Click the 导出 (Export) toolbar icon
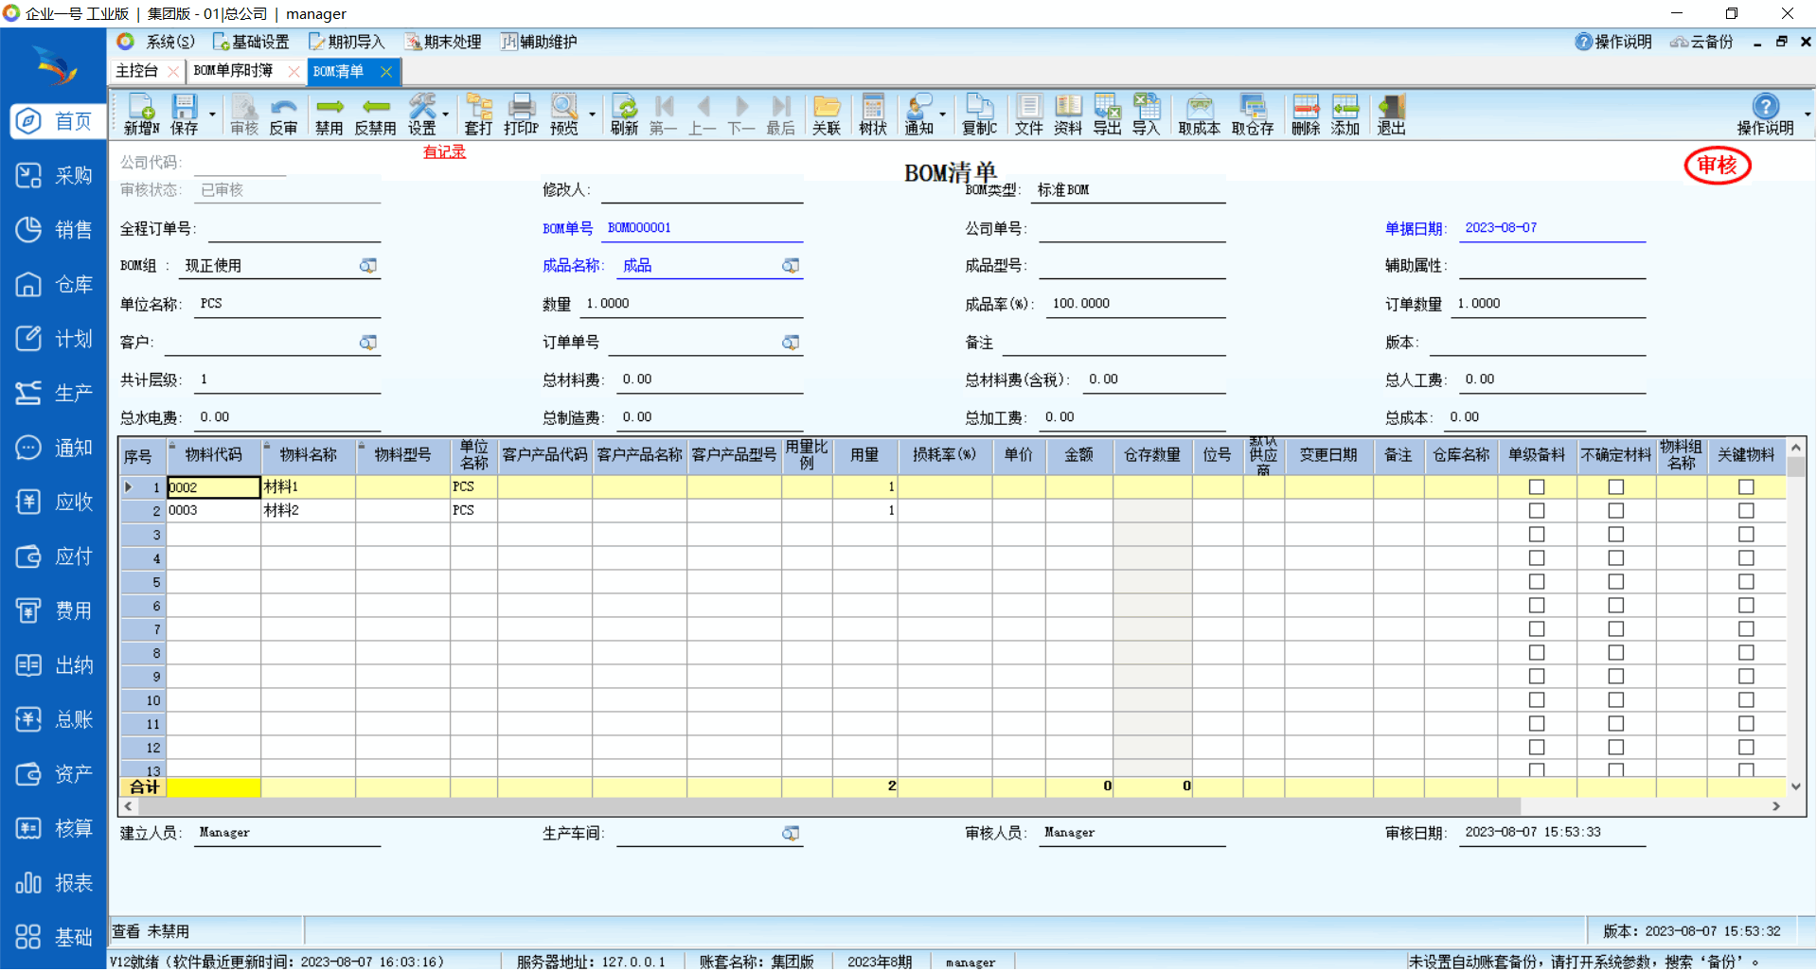Viewport: 1817px width, 971px height. point(1107,115)
